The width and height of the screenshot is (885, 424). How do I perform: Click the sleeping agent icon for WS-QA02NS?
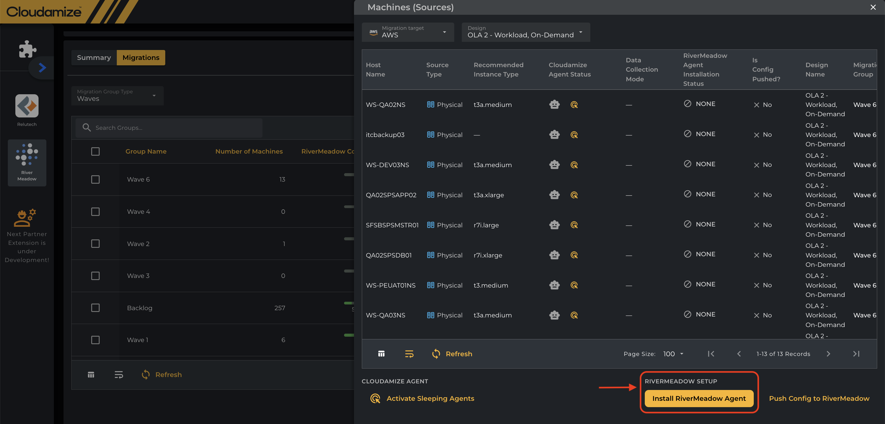click(574, 105)
